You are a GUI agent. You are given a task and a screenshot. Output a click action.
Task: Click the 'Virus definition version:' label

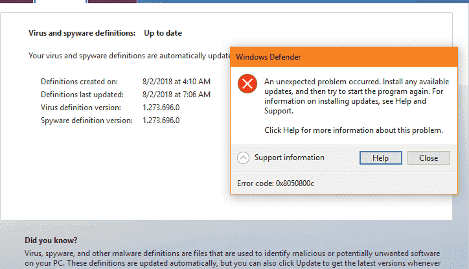(81, 108)
